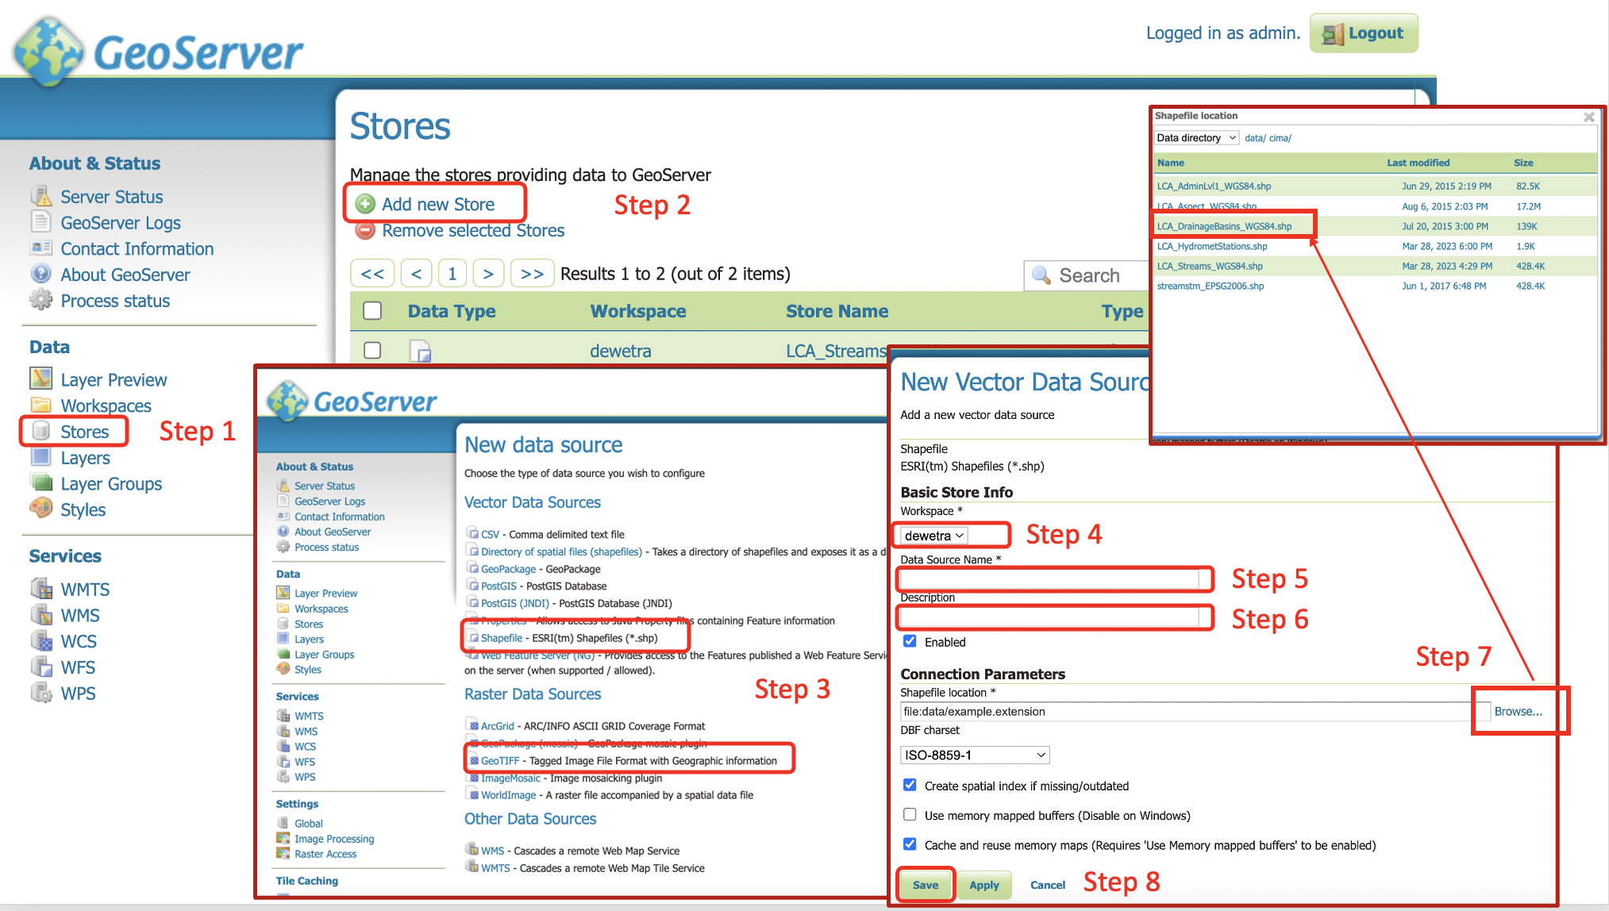The width and height of the screenshot is (1609, 911).
Task: Click the Contact Information card icon
Action: tap(40, 248)
